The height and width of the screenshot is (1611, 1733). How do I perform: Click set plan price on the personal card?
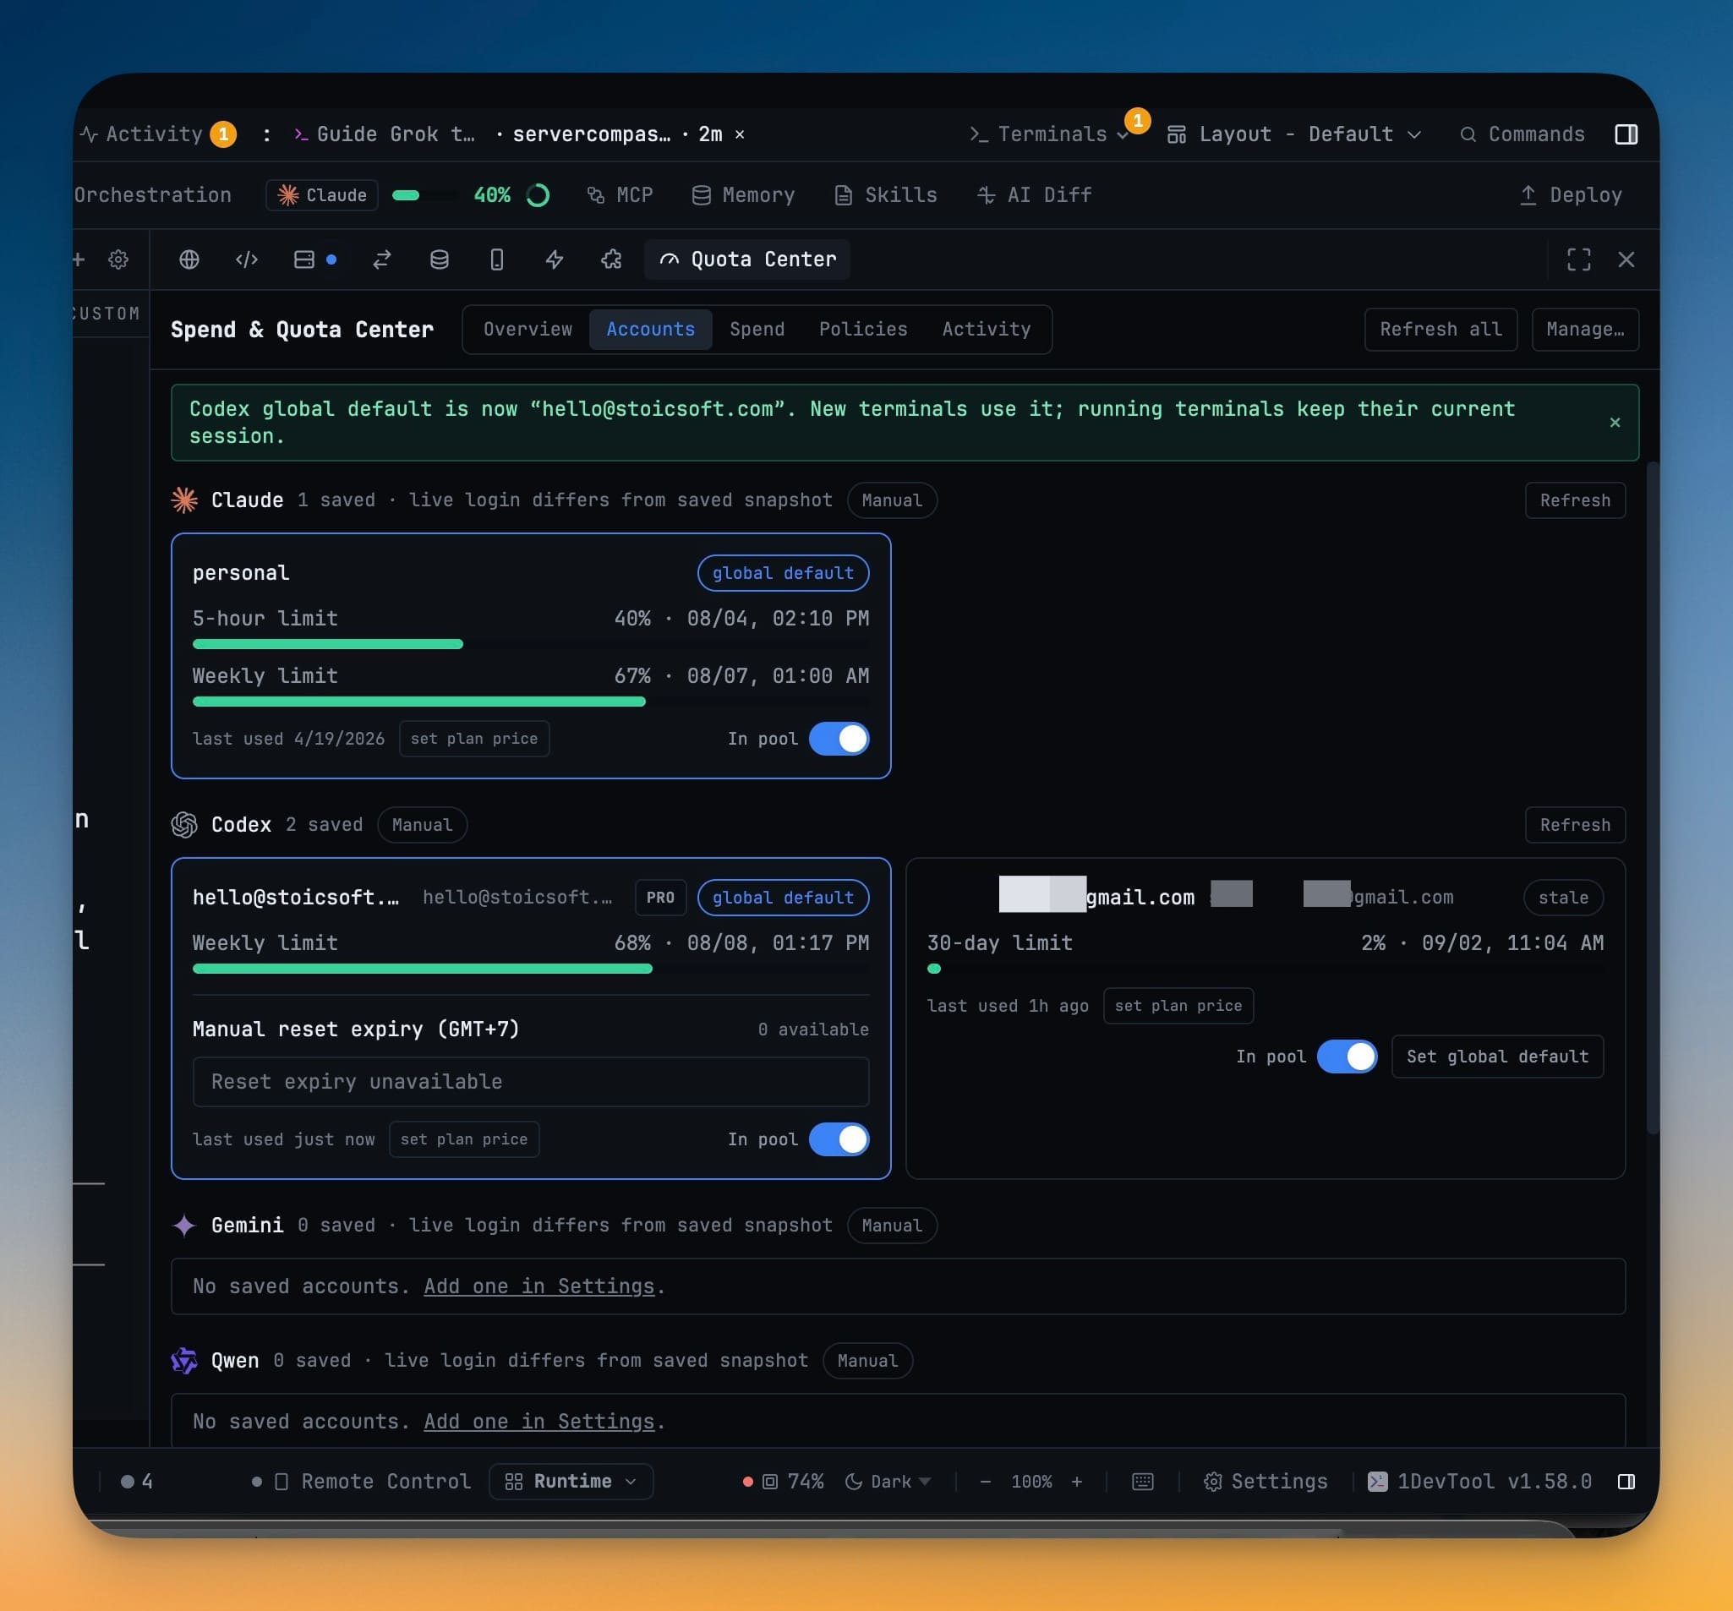[x=474, y=740]
